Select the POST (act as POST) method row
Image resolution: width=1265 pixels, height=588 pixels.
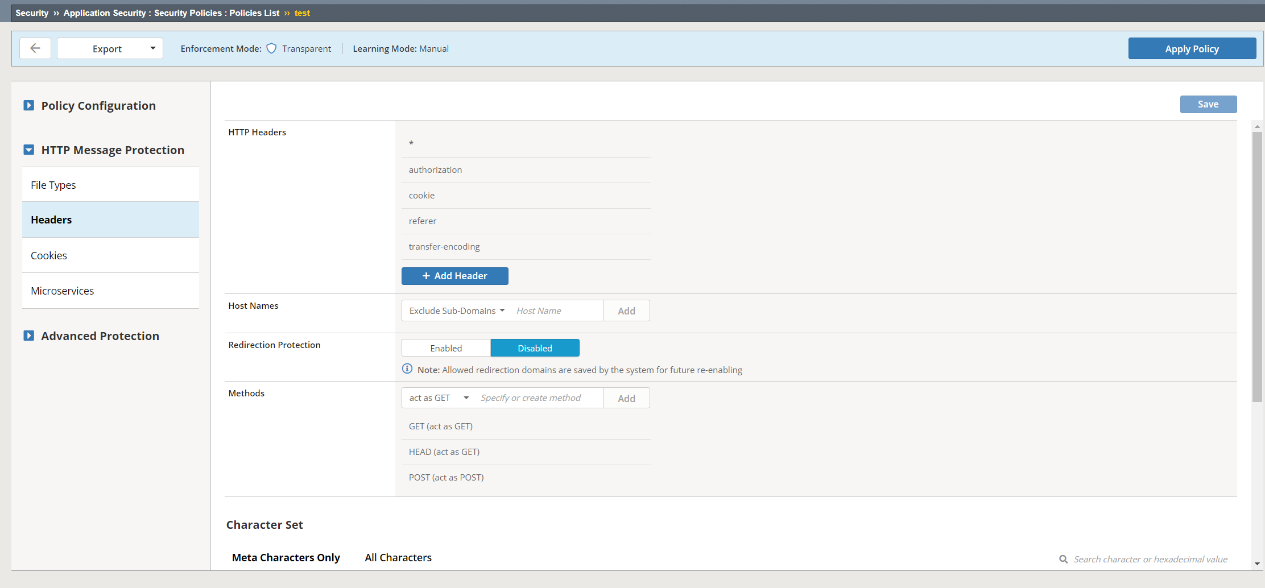526,478
